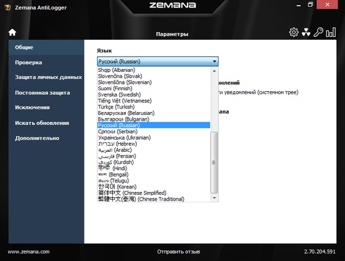Select Tiếng Việt (Vietnamese) language
345x261 pixels.
pos(154,101)
